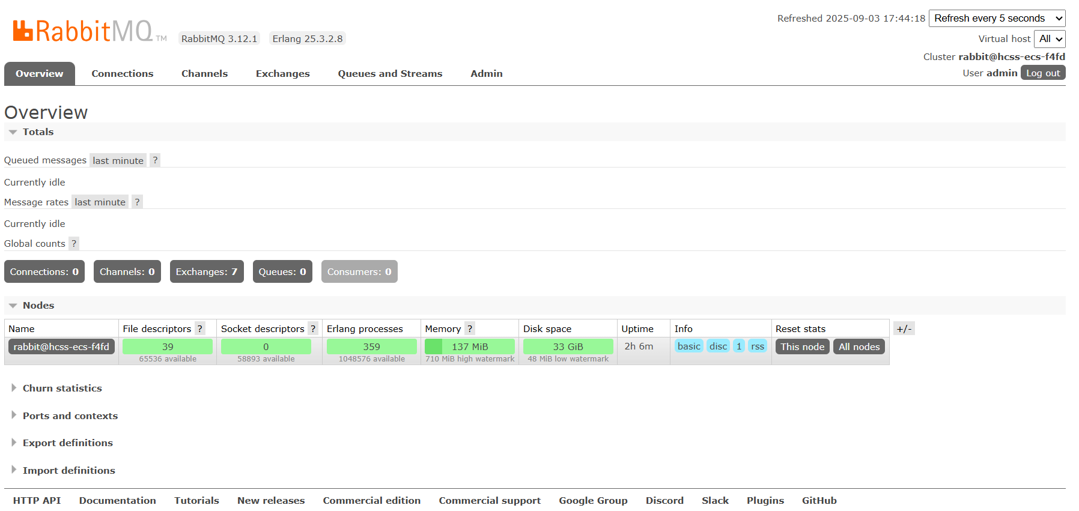Click the 2h 6m uptime value
This screenshot has height=511, width=1079.
639,346
